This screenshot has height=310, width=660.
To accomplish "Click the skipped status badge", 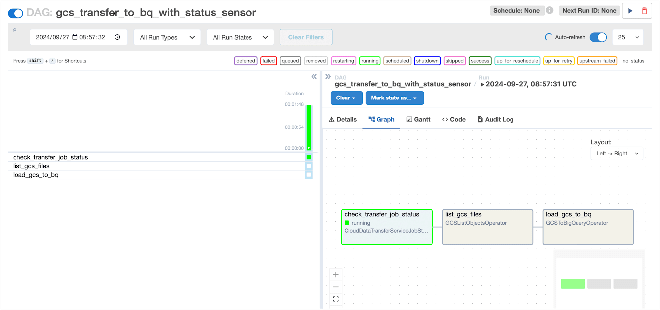I will point(454,61).
